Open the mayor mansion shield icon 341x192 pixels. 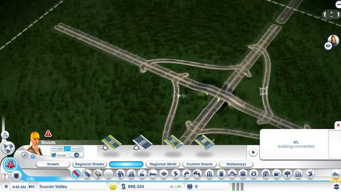[x=16, y=175]
